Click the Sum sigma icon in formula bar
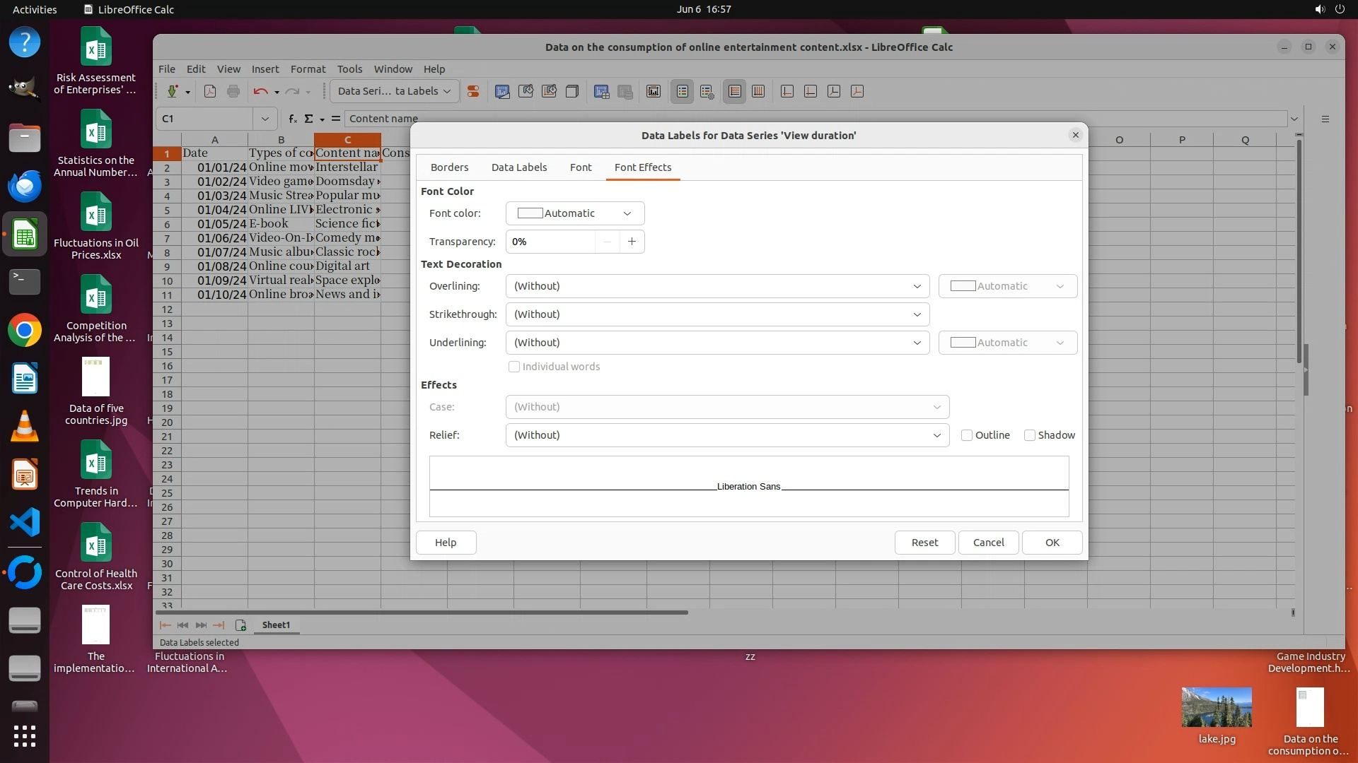 (308, 119)
